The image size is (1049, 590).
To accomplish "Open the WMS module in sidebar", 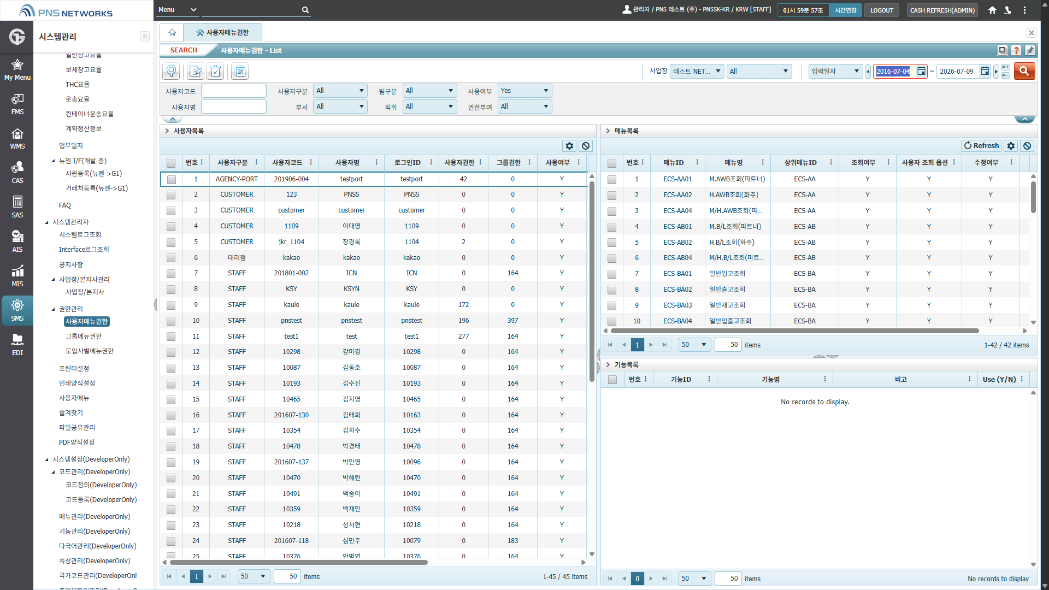I will [x=17, y=138].
